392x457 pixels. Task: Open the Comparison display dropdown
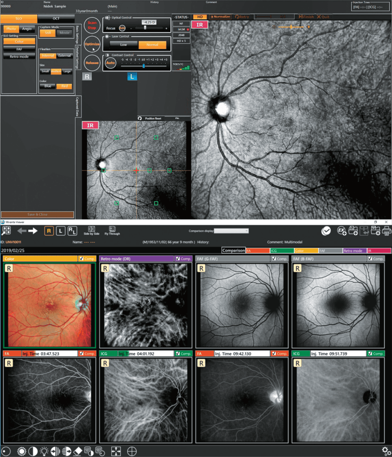tap(232, 231)
